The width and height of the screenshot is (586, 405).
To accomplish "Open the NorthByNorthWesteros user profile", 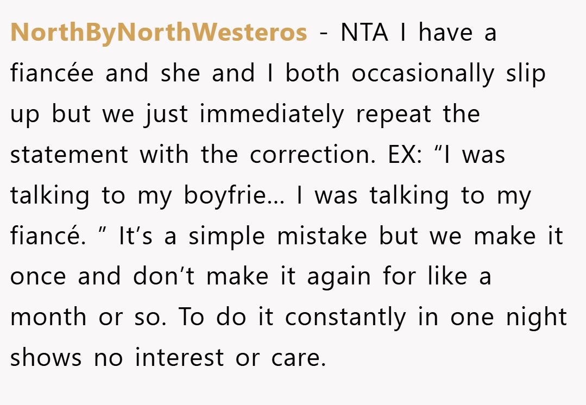I will click(x=159, y=32).
